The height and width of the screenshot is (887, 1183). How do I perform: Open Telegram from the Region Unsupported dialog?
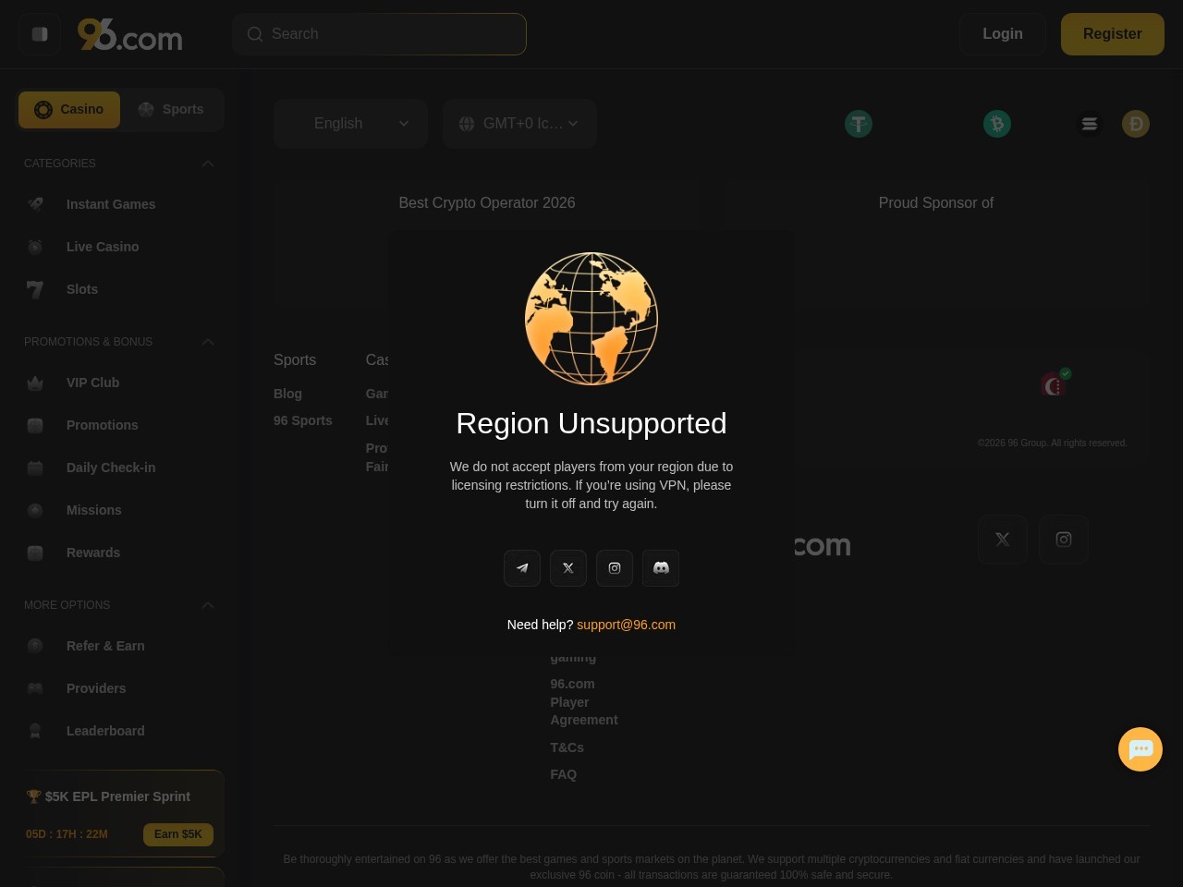[522, 568]
